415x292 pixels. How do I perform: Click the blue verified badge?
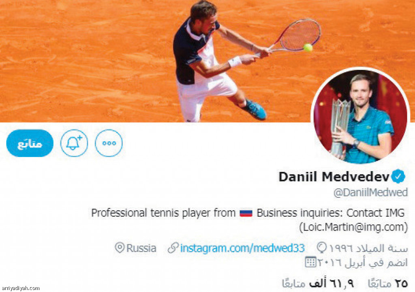point(399,177)
